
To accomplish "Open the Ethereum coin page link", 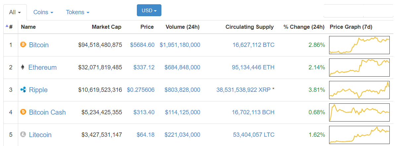I will coord(42,67).
